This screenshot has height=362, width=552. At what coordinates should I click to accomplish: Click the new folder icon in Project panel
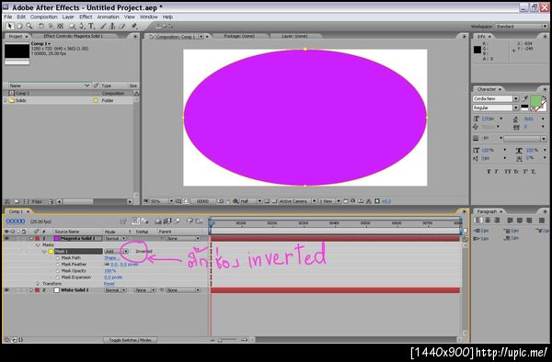(x=17, y=202)
